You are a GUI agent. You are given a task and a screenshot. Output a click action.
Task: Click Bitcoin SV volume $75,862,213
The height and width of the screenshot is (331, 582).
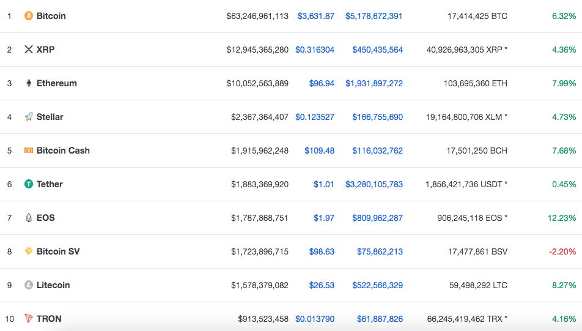[x=380, y=251]
